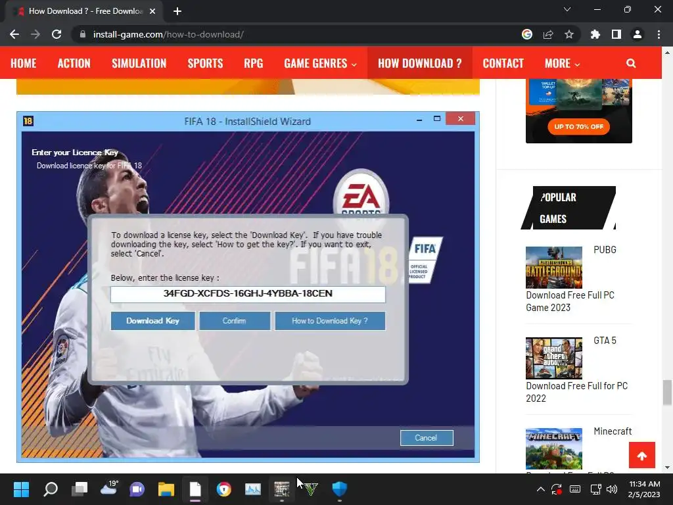Open taskbar Search magnifier
Screen dimensions: 673x505
[51, 489]
